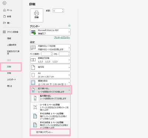Click the page range end field
148x138 pixels.
click(x=64, y=54)
